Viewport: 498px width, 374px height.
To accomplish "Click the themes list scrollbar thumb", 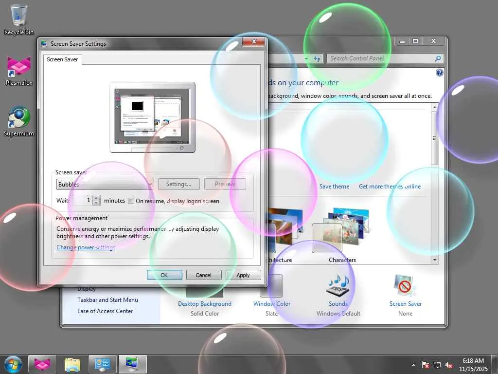I will [x=434, y=138].
